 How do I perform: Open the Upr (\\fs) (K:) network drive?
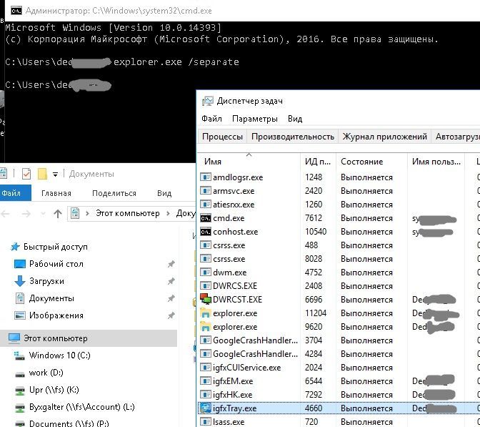[54, 390]
